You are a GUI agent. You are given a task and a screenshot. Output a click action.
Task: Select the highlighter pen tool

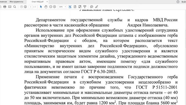point(97,7)
